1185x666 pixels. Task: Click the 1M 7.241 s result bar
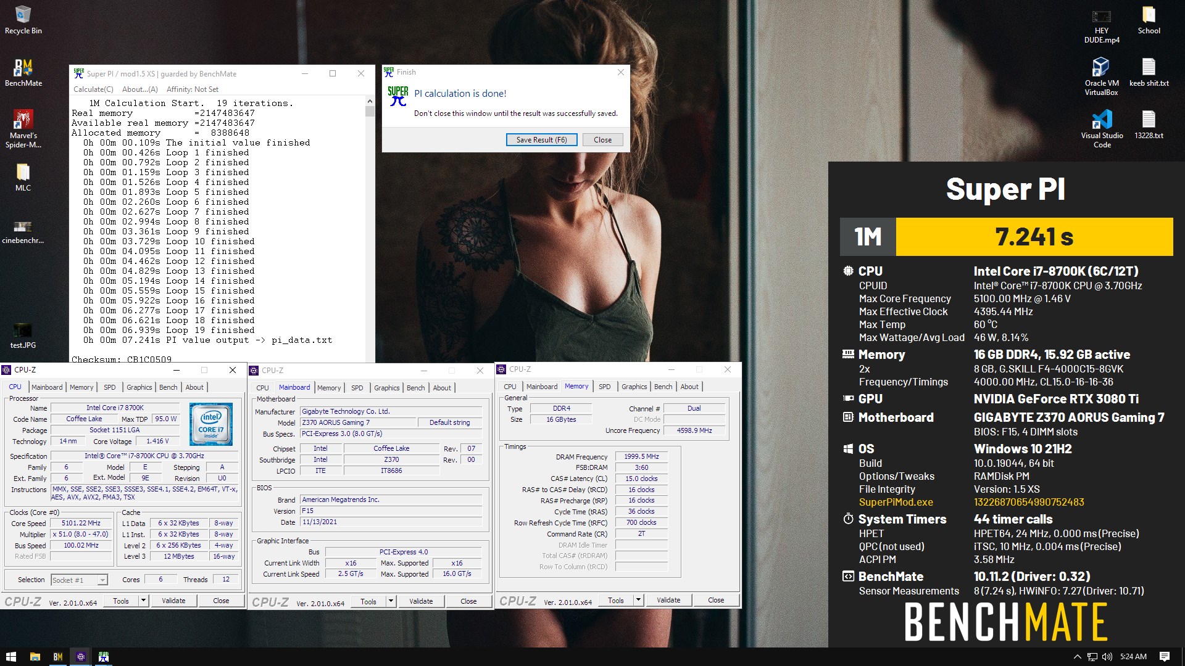[1007, 237]
